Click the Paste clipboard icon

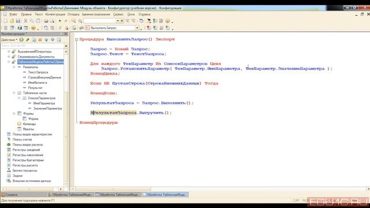tap(38, 21)
